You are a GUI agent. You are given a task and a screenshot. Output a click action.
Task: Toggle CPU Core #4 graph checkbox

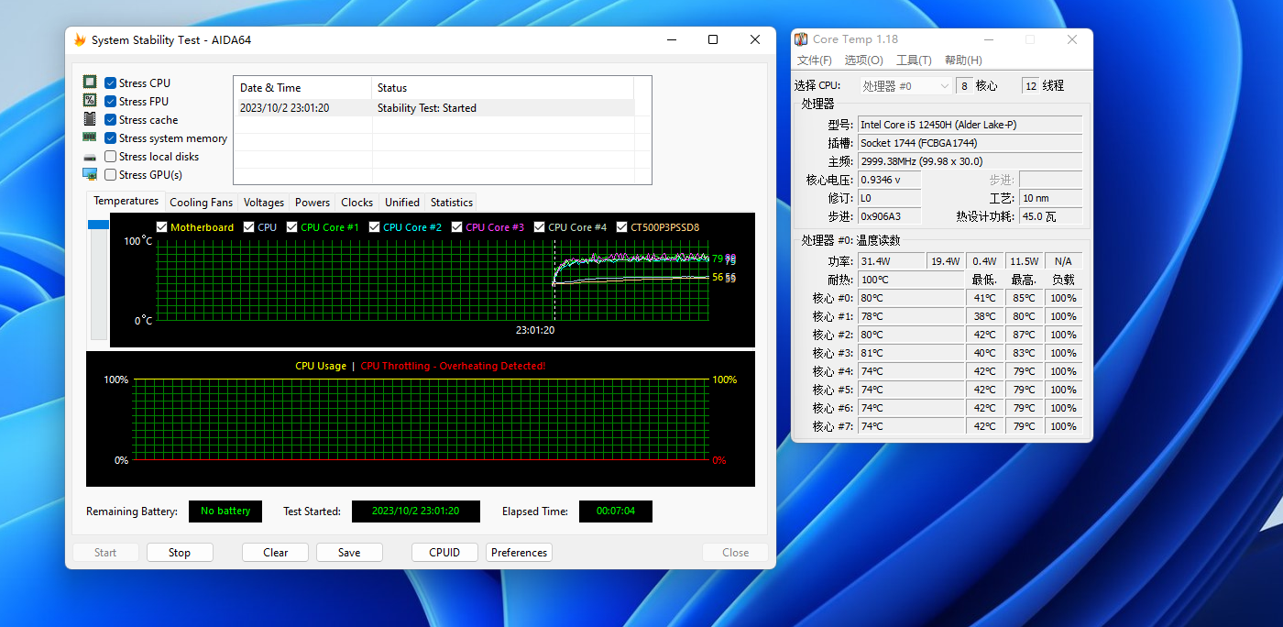(x=540, y=227)
